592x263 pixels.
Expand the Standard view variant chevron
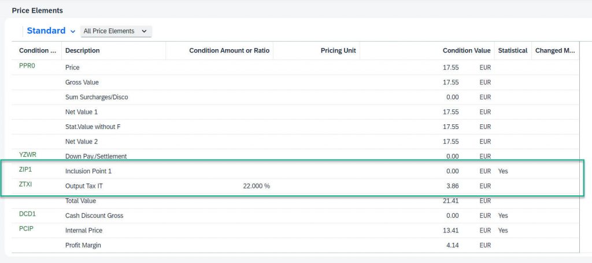coord(72,31)
